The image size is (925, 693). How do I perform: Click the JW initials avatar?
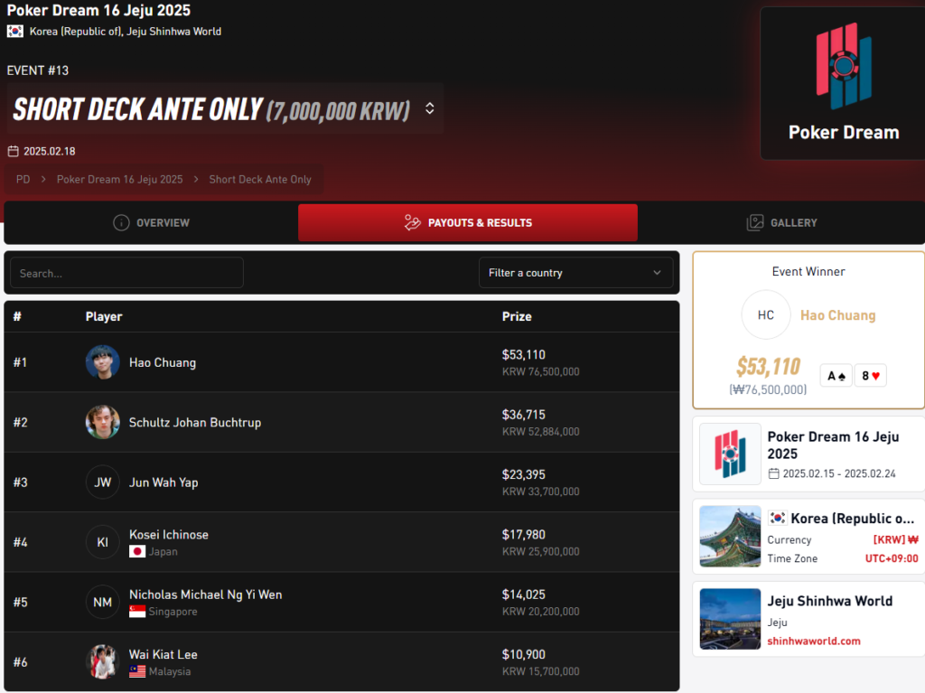point(103,482)
